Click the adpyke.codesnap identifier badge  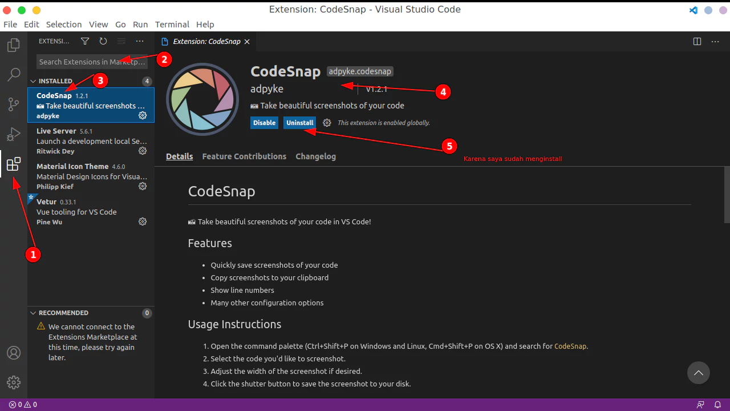(360, 71)
